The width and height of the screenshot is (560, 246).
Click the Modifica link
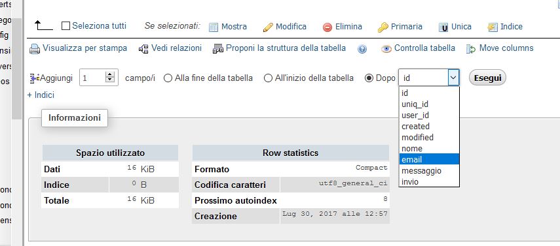pos(291,27)
